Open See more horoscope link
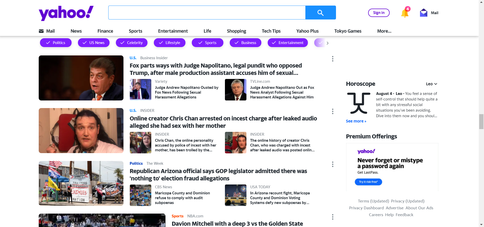 click(356, 121)
